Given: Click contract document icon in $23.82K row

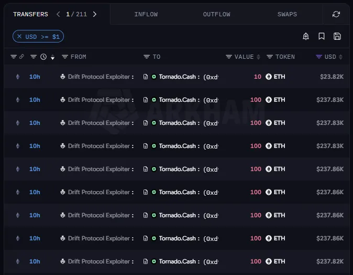Looking at the screenshot, I should [x=146, y=77].
